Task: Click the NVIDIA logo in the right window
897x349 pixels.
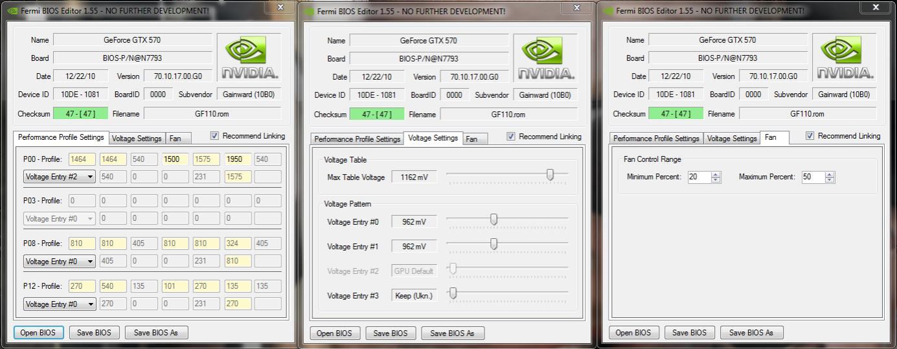Action: (845, 57)
